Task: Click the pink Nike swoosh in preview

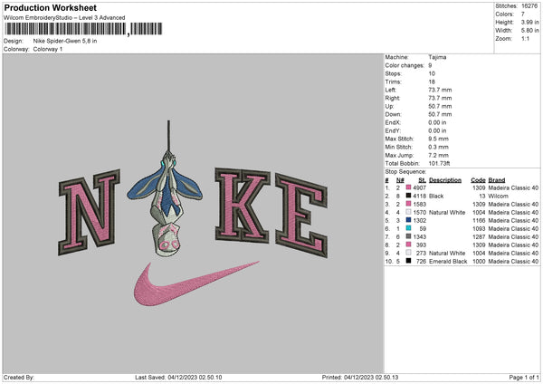Action: click(196, 283)
